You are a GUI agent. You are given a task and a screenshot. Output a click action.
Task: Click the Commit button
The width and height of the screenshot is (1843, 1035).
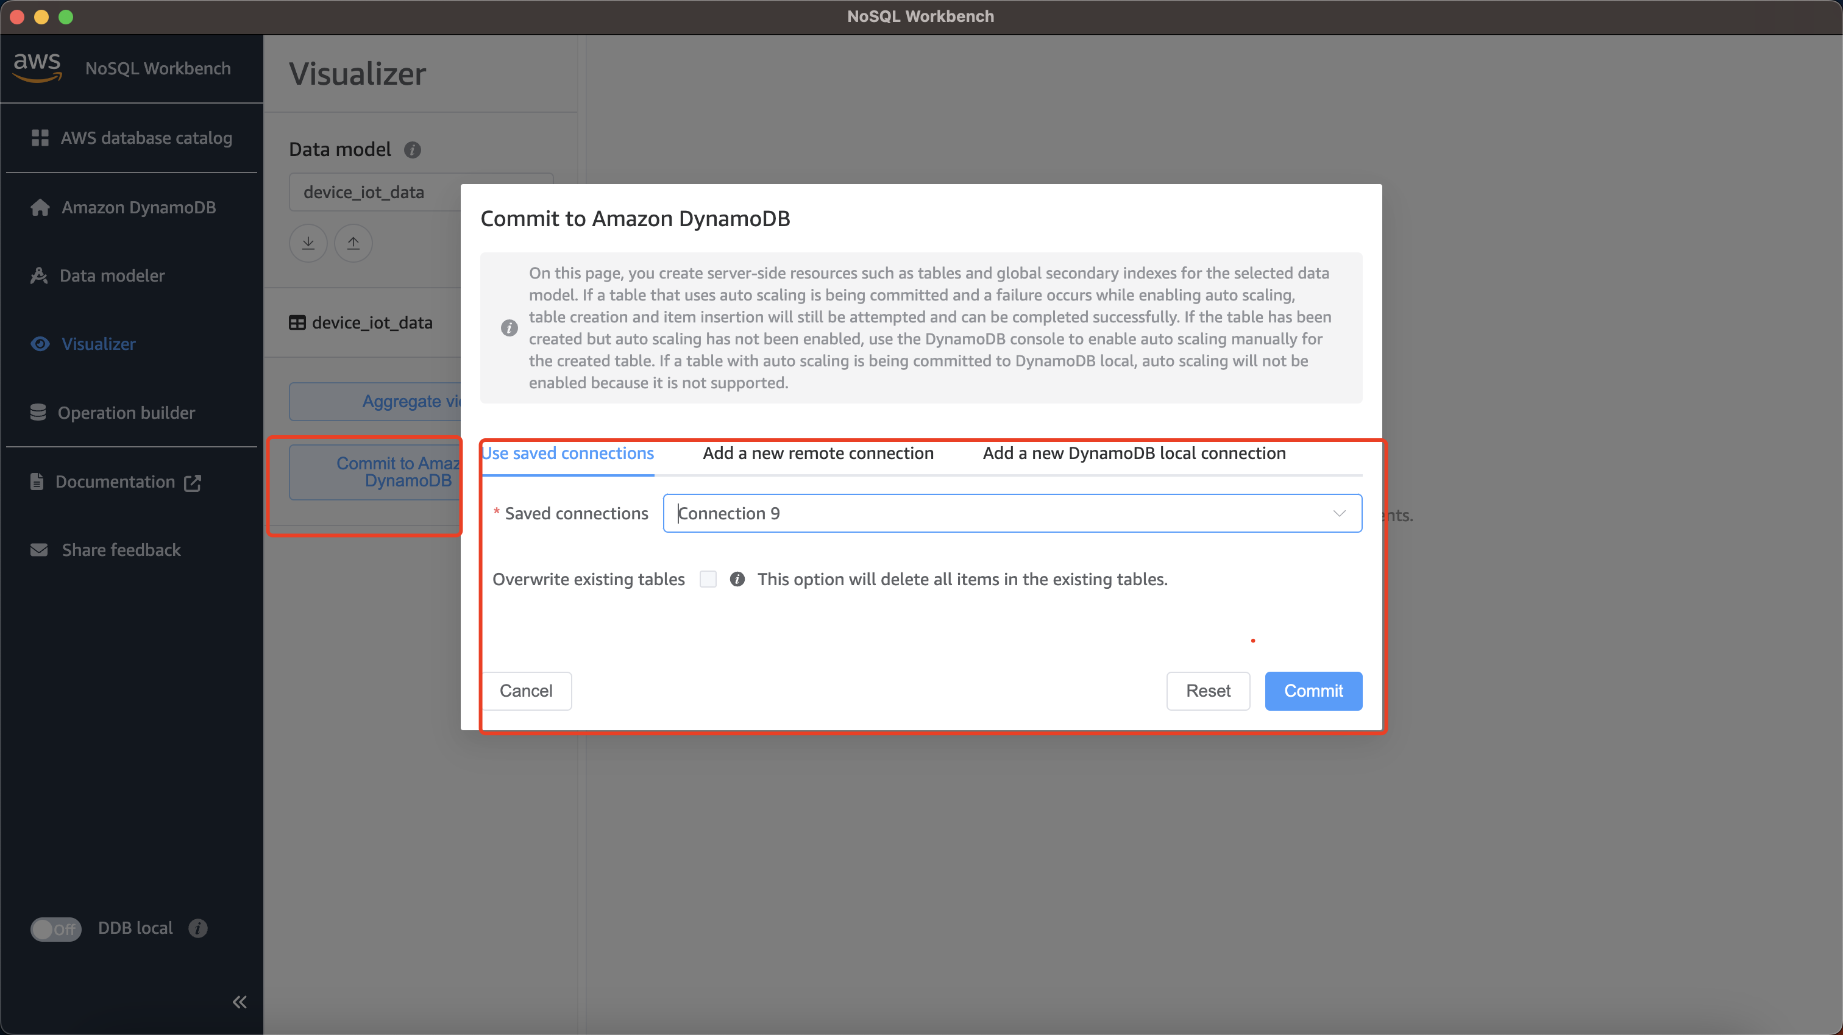1313,691
